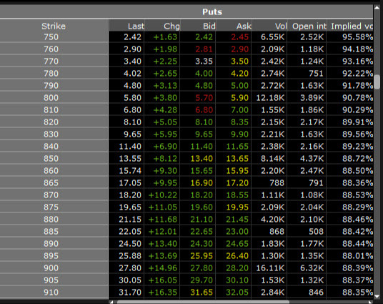The height and width of the screenshot is (304, 383).
Task: Click the vertical scrollbar down arrow
Action: coord(377,296)
